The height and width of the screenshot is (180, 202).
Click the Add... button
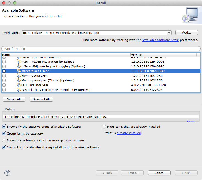click(x=186, y=32)
